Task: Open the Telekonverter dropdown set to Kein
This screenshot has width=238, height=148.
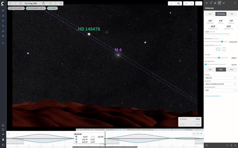Action: (221, 90)
